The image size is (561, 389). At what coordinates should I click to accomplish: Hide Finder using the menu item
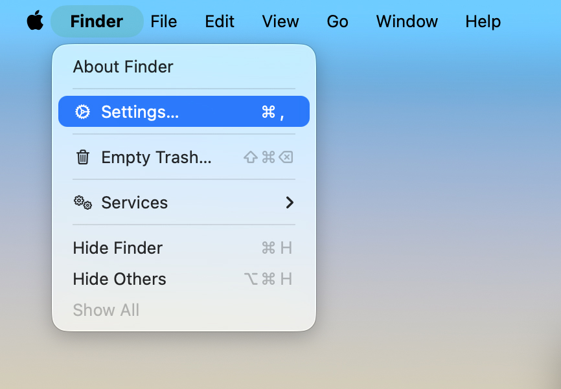(118, 248)
